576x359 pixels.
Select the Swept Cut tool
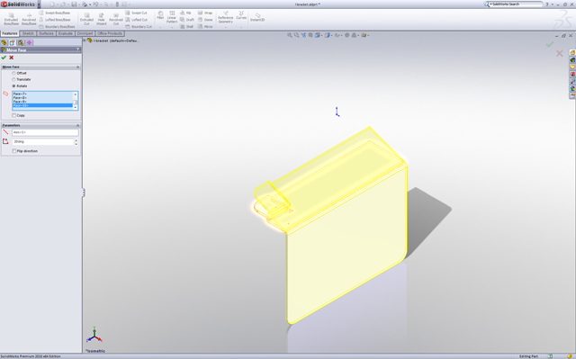136,13
